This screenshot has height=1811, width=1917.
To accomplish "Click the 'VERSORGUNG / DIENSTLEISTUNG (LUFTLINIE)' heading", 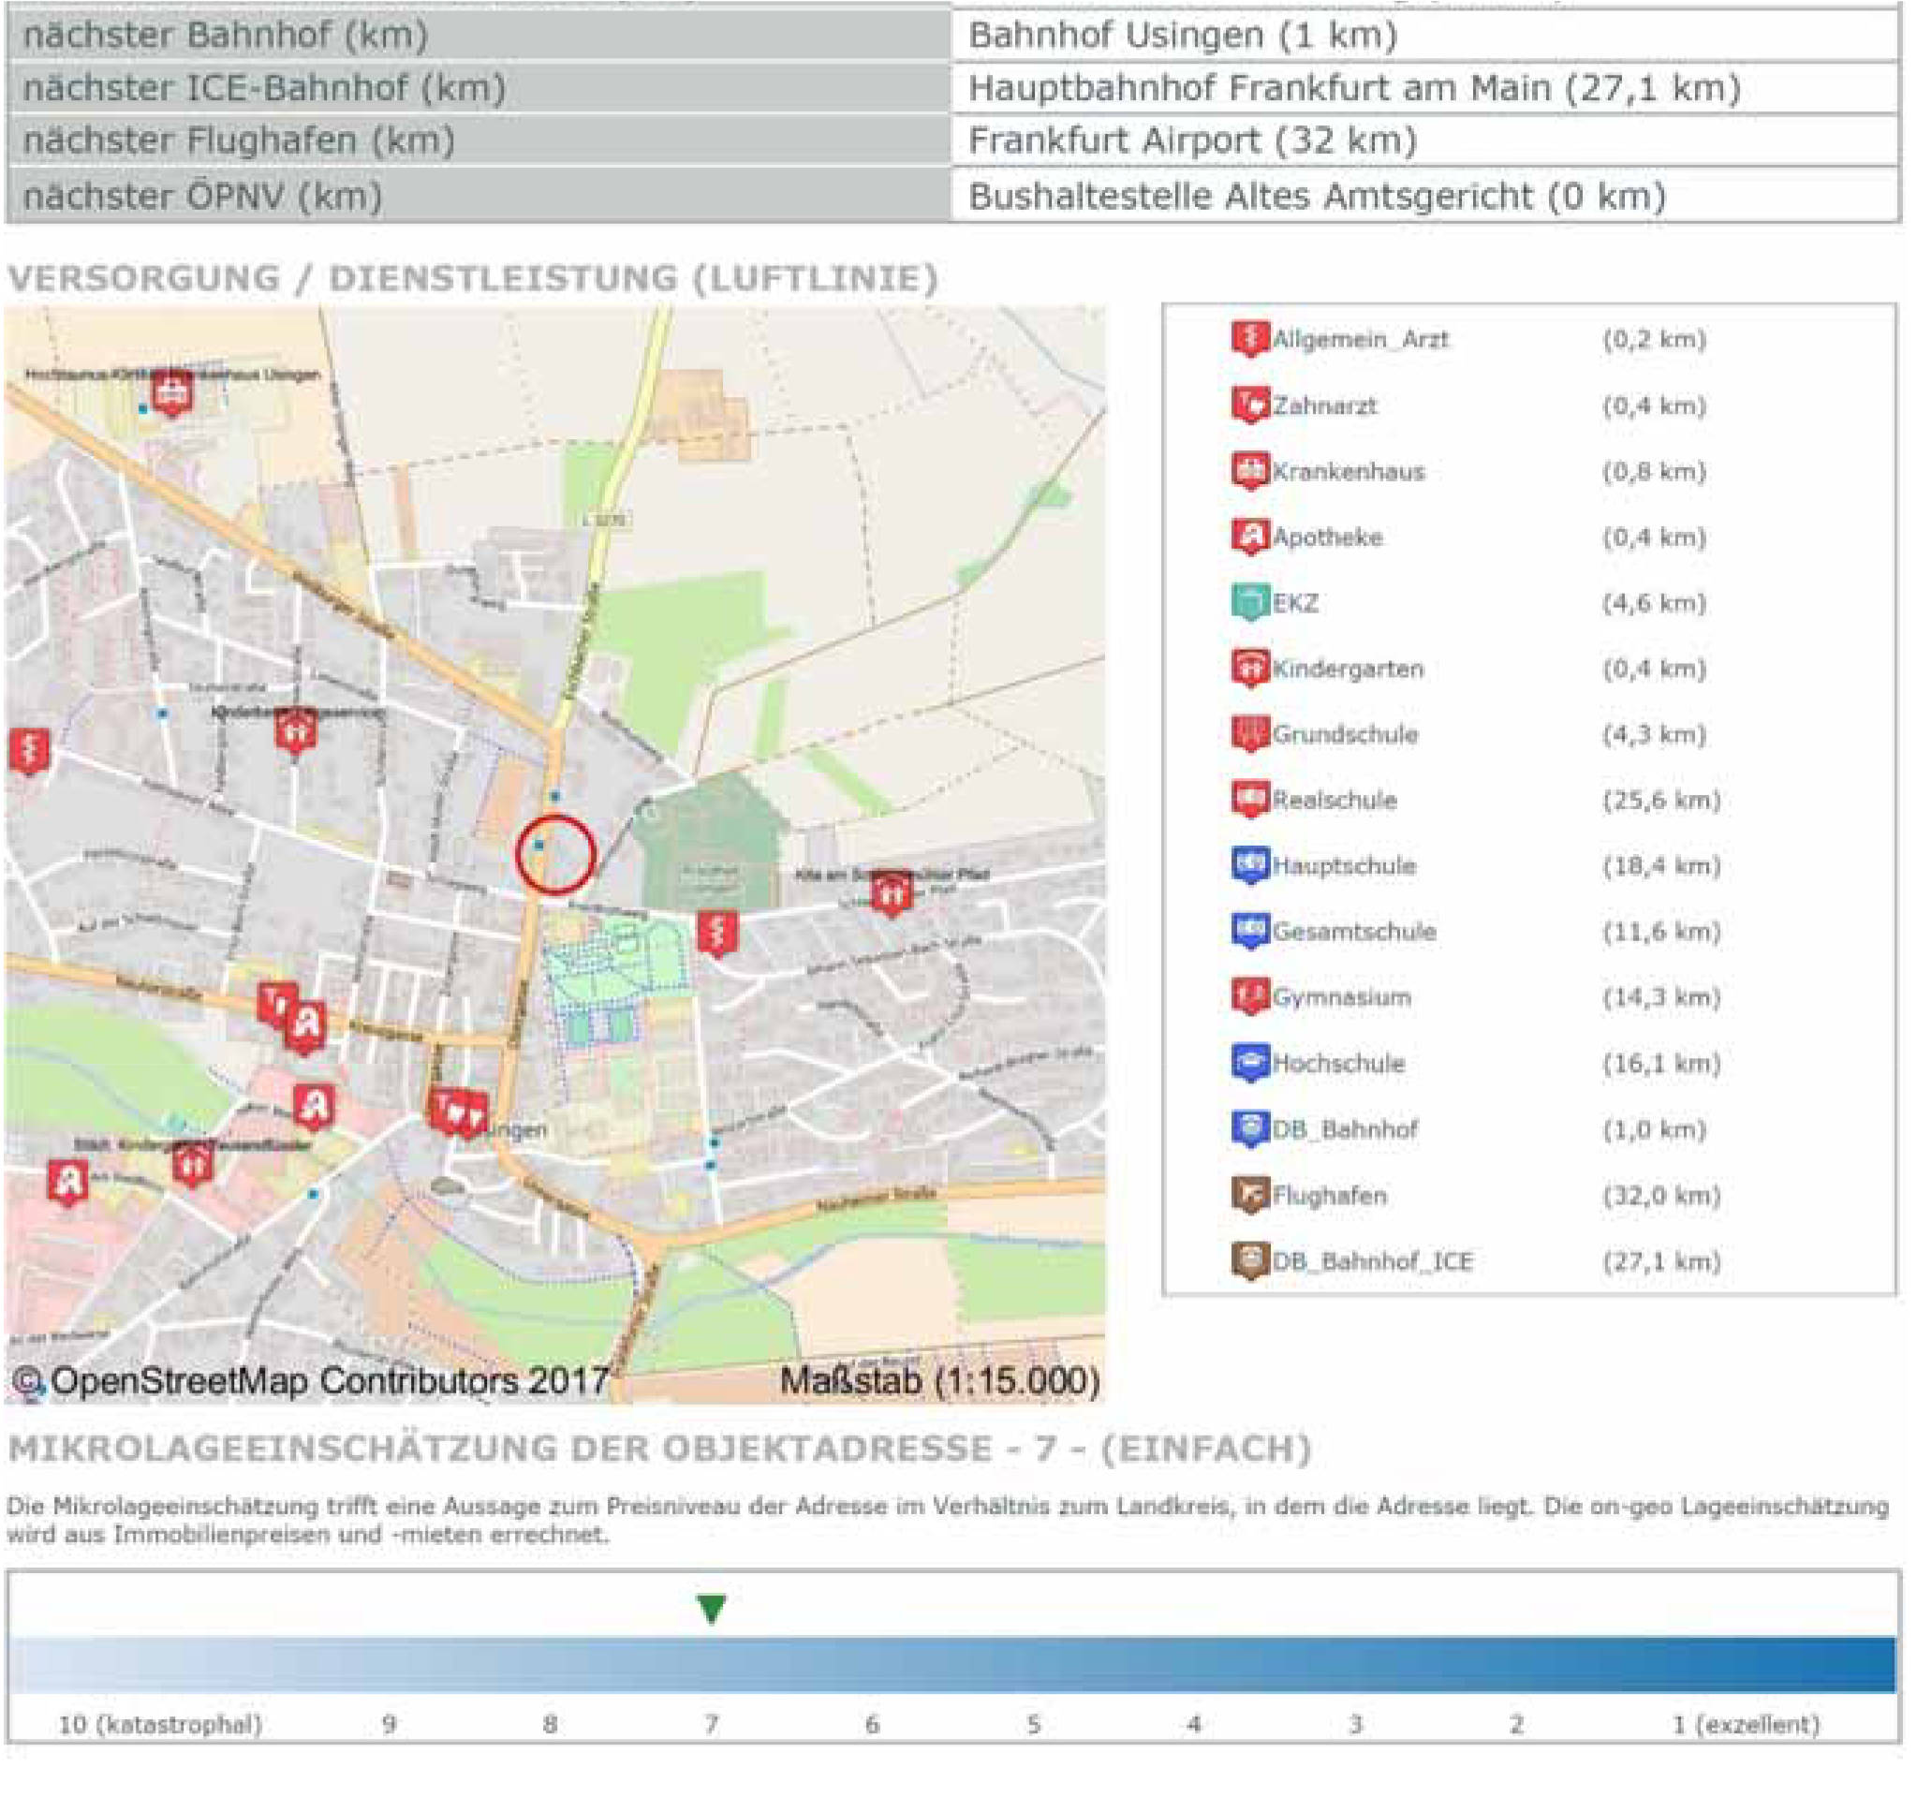I will point(473,278).
